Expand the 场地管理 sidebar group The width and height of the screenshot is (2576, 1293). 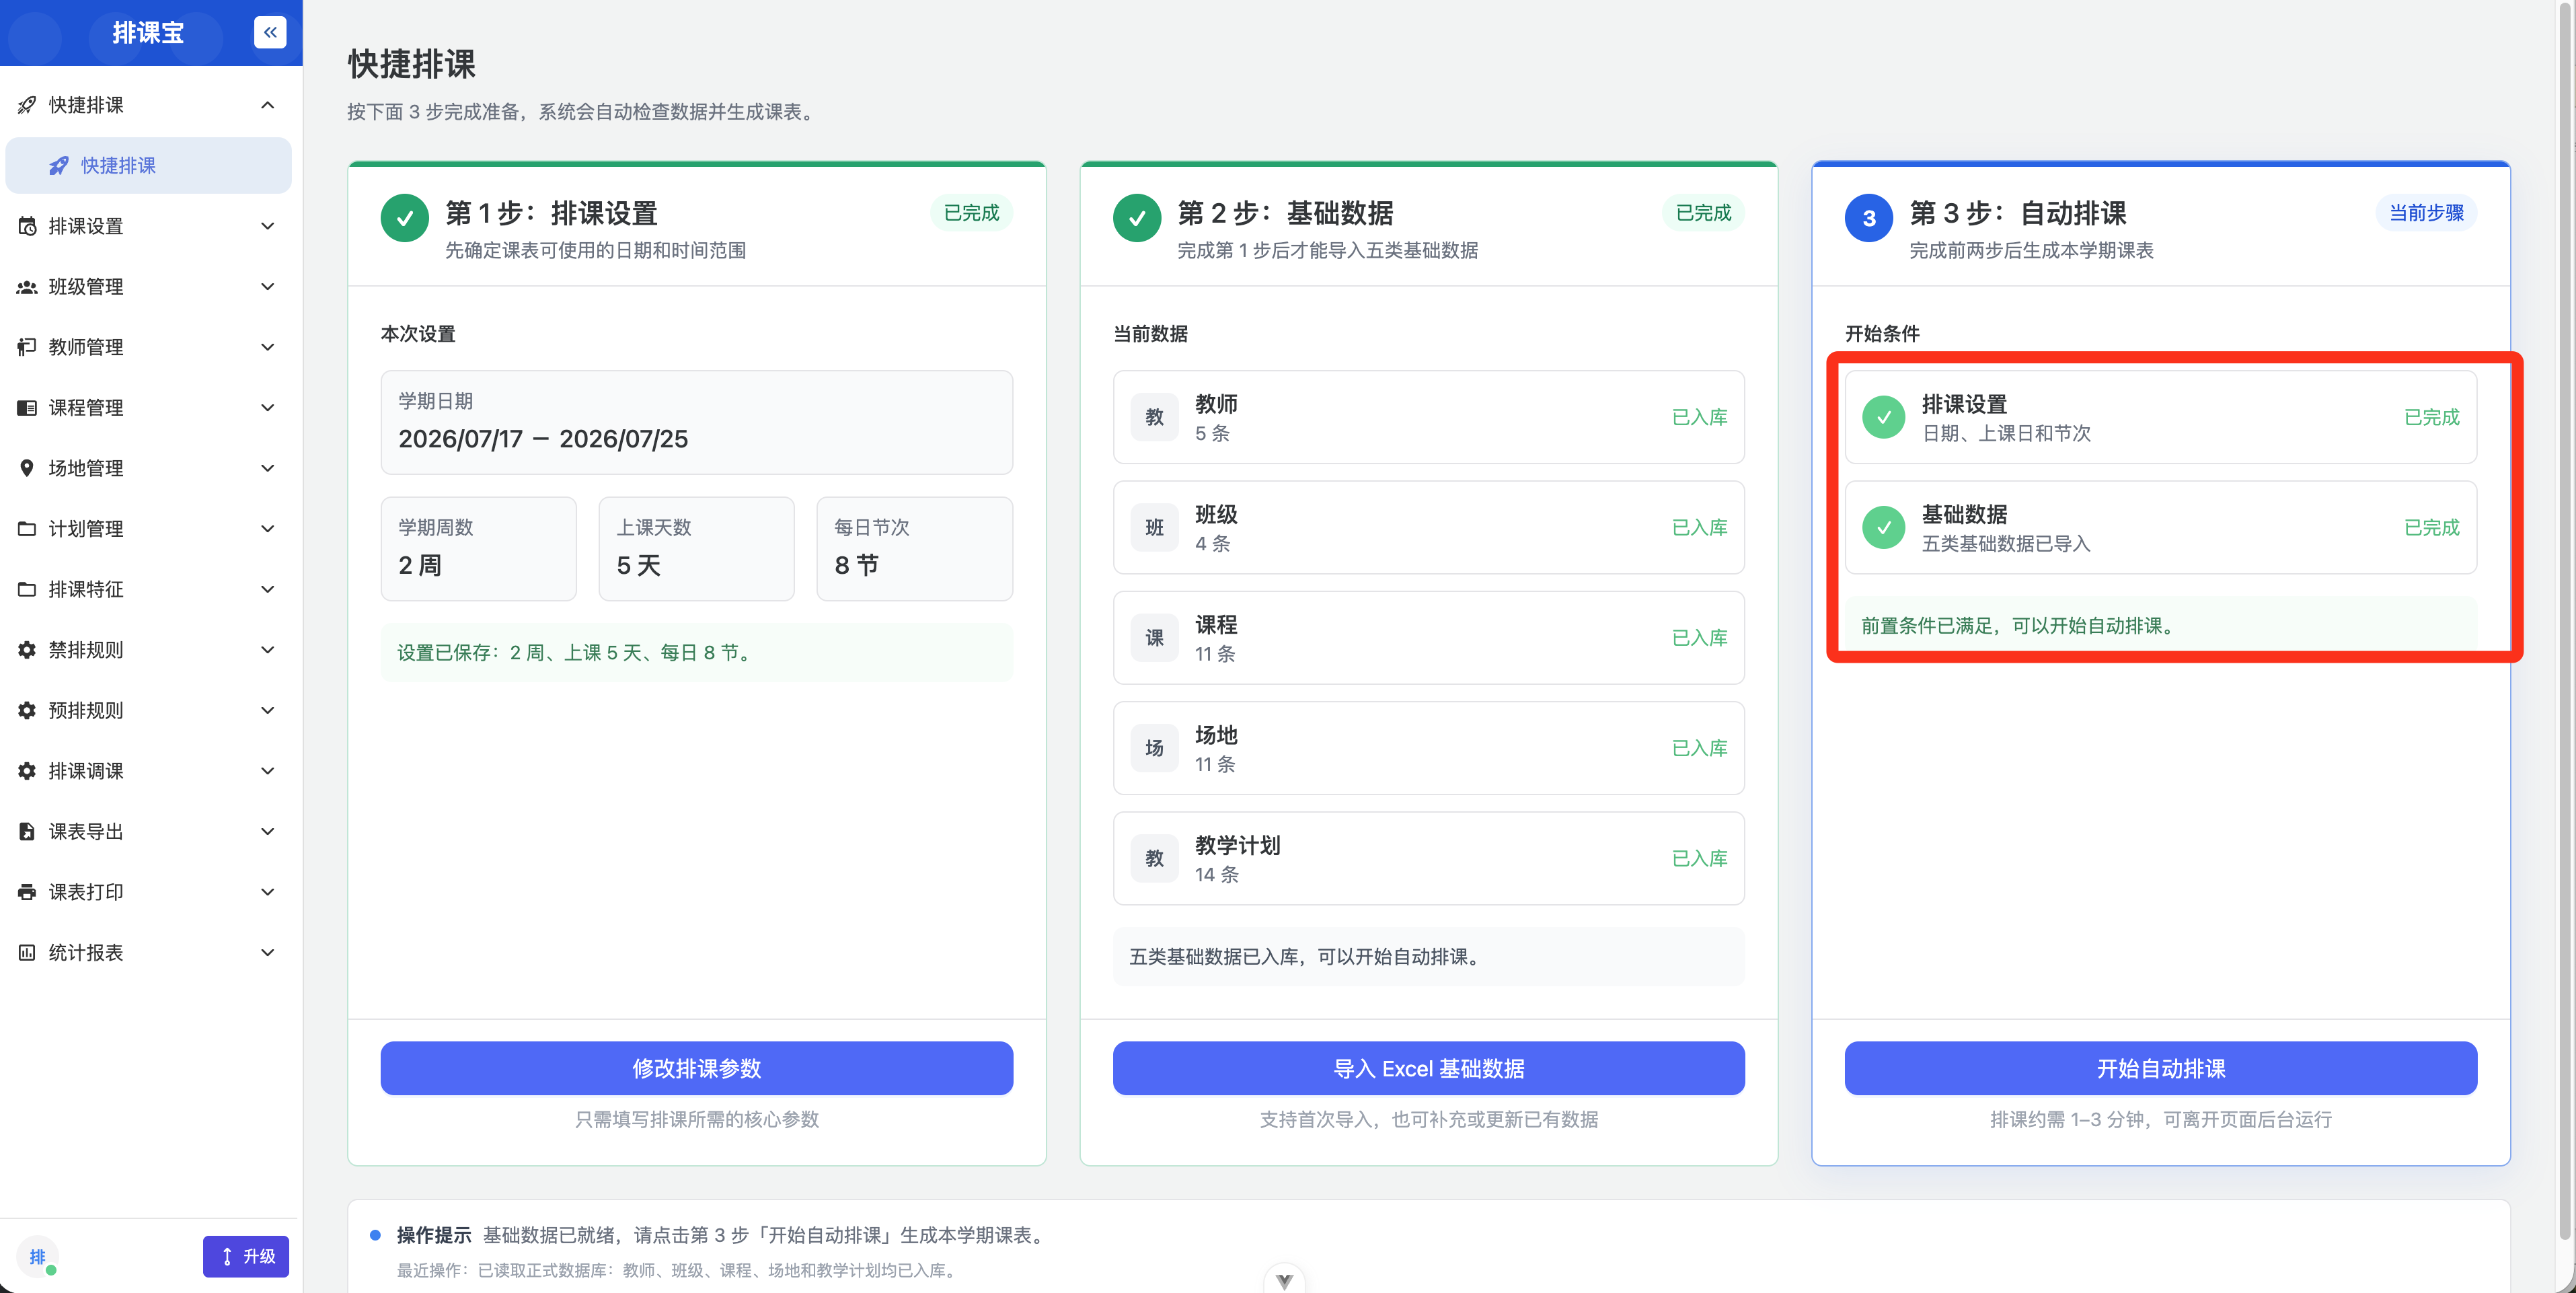pos(267,468)
